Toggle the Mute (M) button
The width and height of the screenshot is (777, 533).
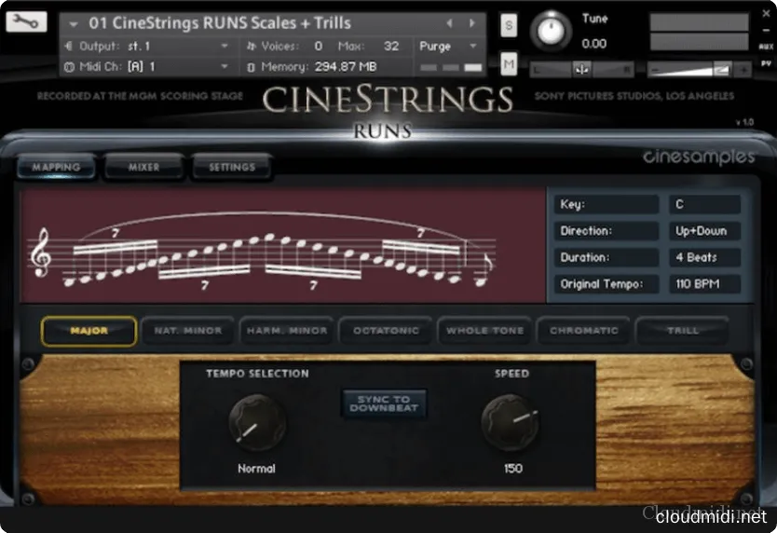[x=510, y=64]
